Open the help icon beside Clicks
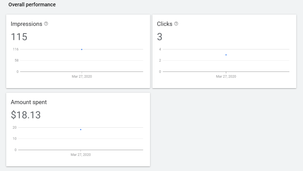Viewport: 303px width, 171px height. point(176,24)
